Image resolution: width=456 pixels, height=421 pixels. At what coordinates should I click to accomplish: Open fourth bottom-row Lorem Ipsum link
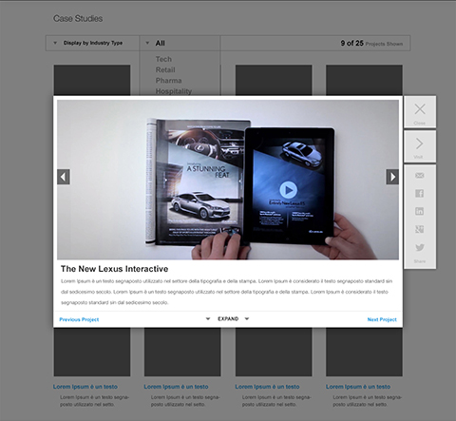click(358, 387)
